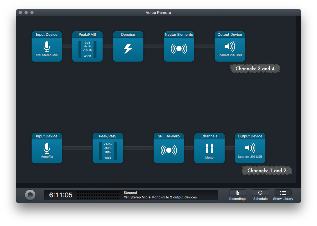
Task: Click the top Scarlett 2i4 USB output speaker
Action: click(230, 46)
